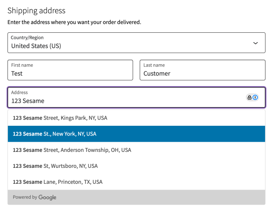Select 123 Sesame Street, Kings Park suggestion
The width and height of the screenshot is (274, 213).
point(60,118)
